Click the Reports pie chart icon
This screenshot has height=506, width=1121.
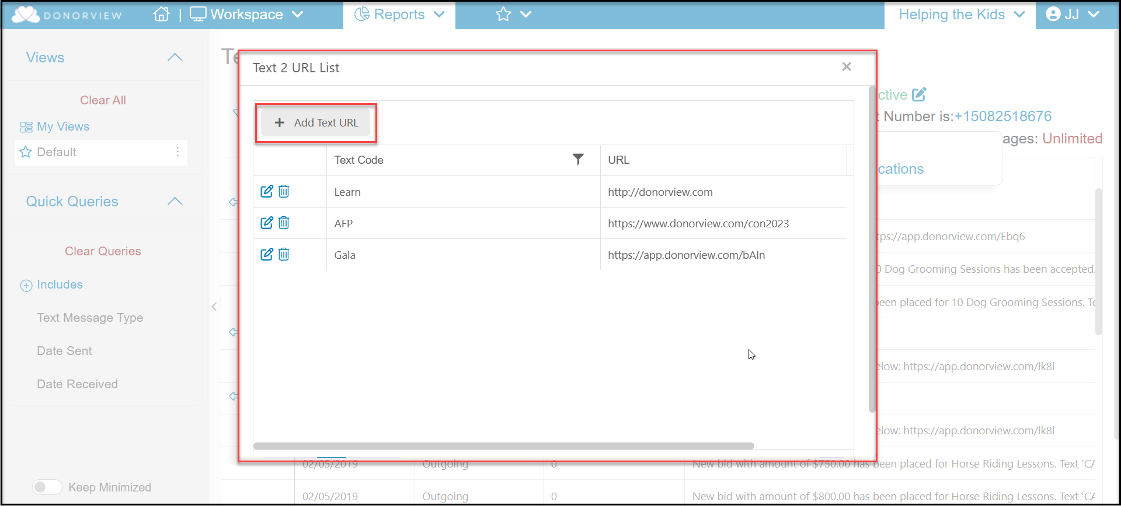[x=362, y=14]
